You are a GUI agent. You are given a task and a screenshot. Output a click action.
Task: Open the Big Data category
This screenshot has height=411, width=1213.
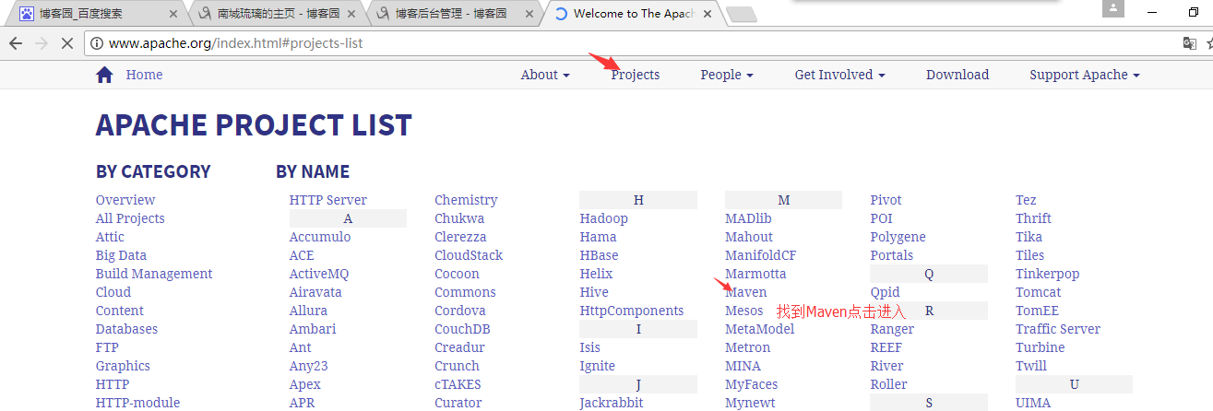click(x=121, y=255)
